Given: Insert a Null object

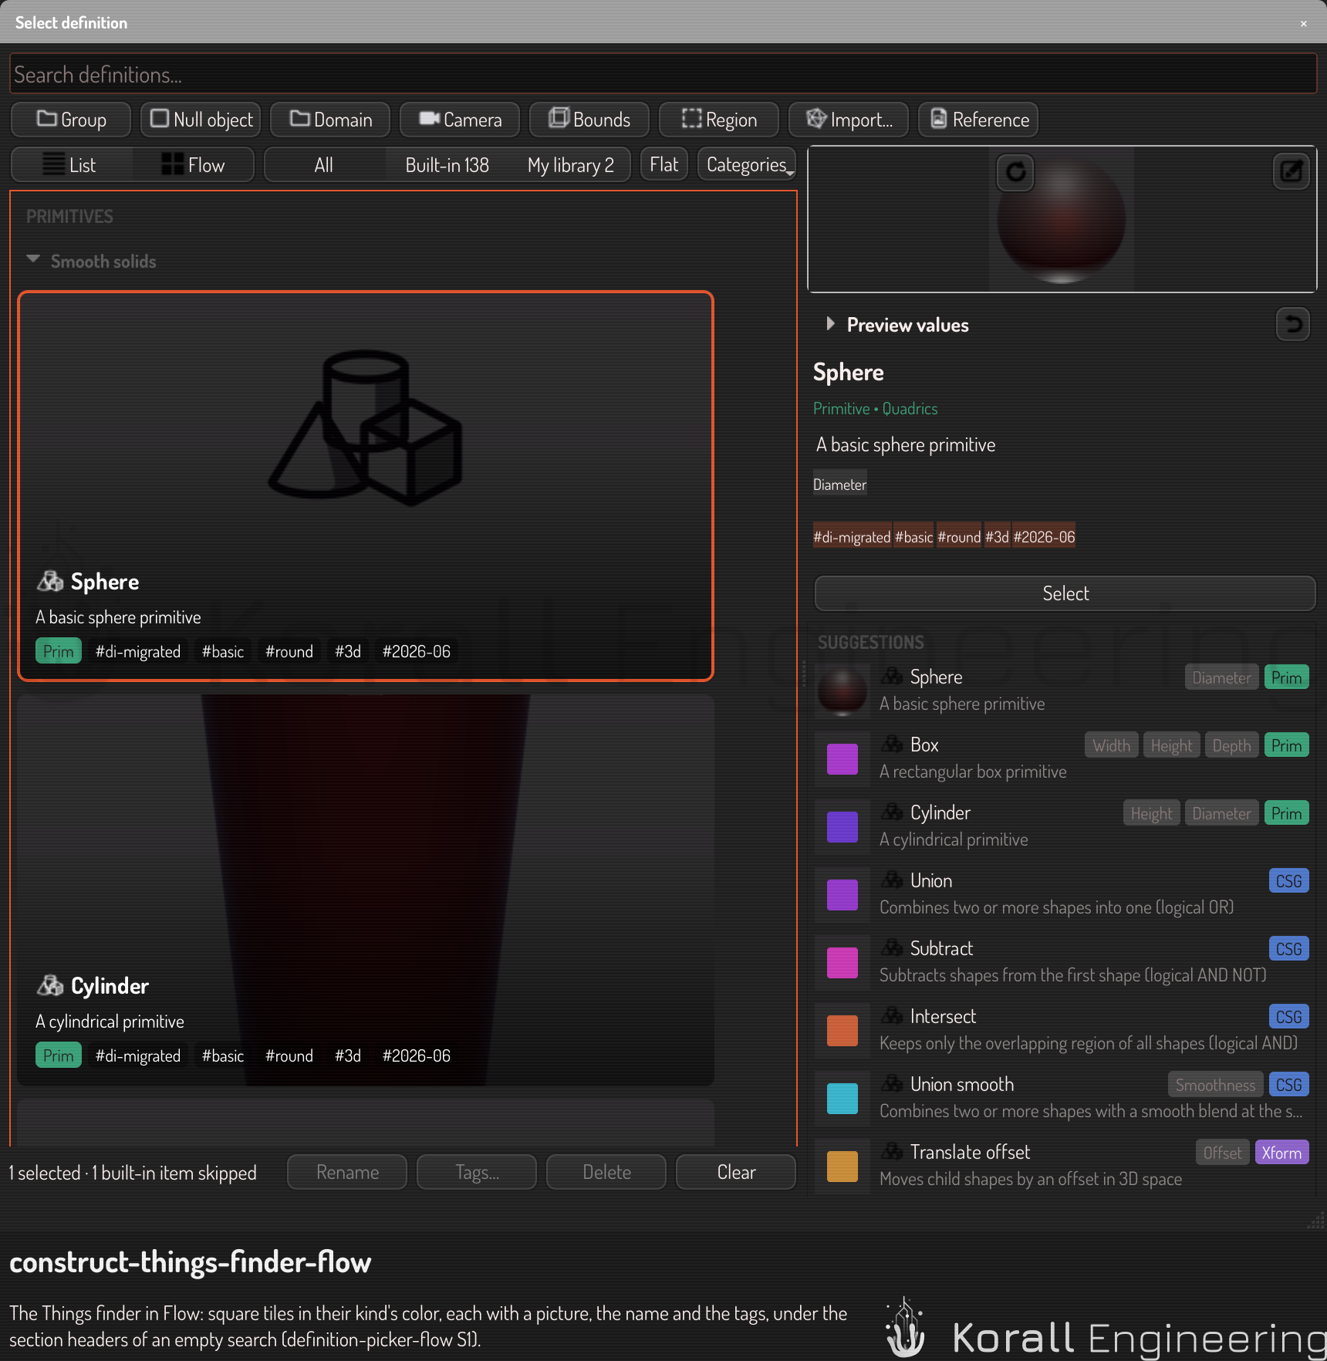Looking at the screenshot, I should coord(201,120).
